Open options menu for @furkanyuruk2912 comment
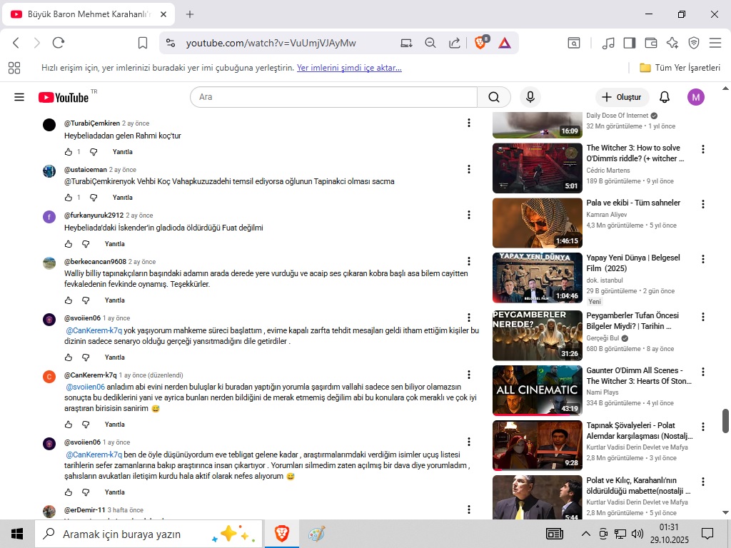 [468, 215]
